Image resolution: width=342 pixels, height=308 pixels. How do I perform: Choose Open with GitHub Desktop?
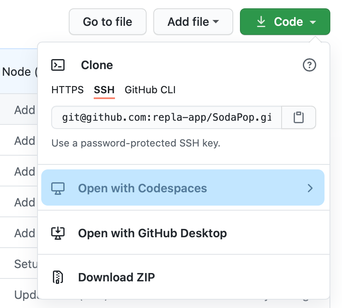(x=183, y=233)
